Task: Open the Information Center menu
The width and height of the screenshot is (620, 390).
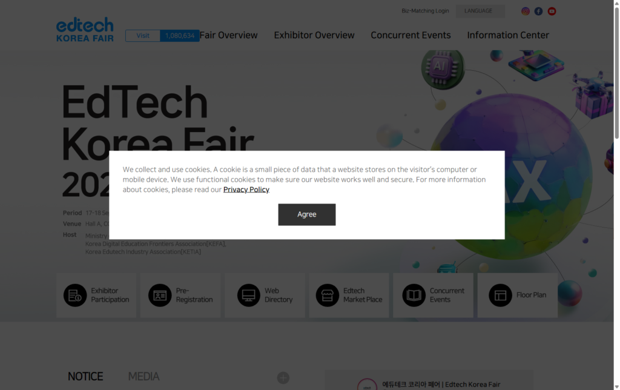Action: [x=508, y=35]
